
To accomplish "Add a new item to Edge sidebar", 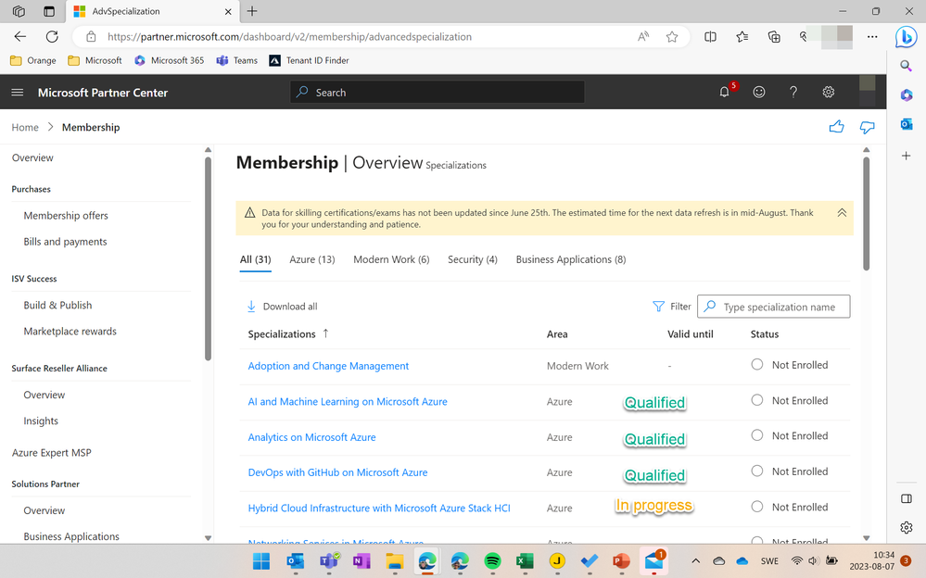I will [906, 156].
